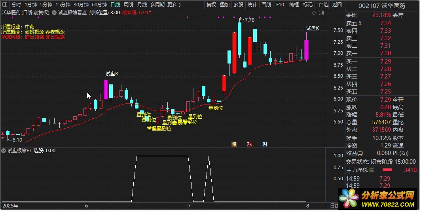The width and height of the screenshot is (421, 211).
Task: Switch to 月线 monthly chart
Action: click(x=142, y=5)
